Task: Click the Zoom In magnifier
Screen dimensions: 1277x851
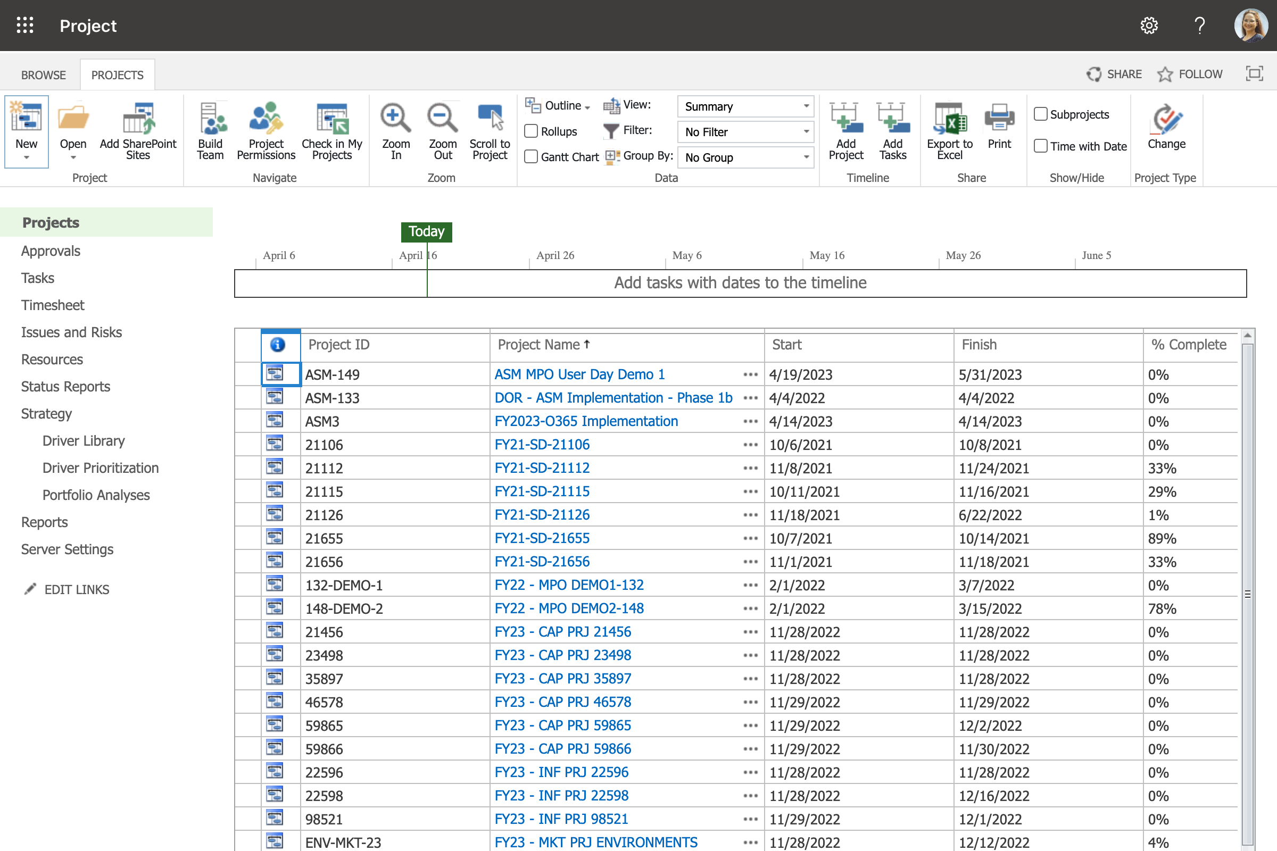Action: (395, 117)
